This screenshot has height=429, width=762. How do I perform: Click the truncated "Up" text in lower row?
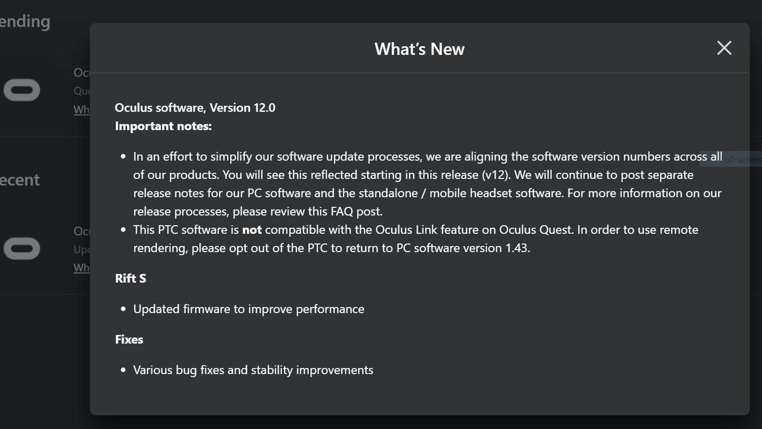pos(82,250)
